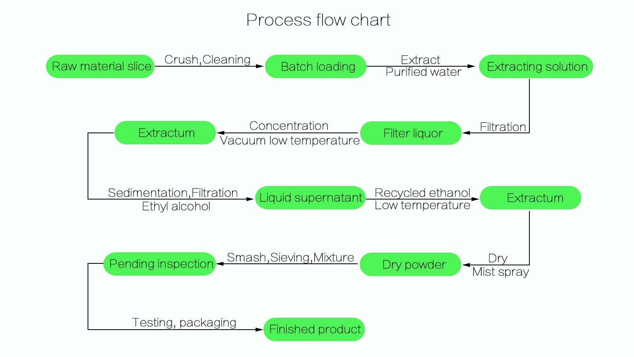Select the "Liquid supernatant" box
634x357 pixels.
pyautogui.click(x=310, y=198)
